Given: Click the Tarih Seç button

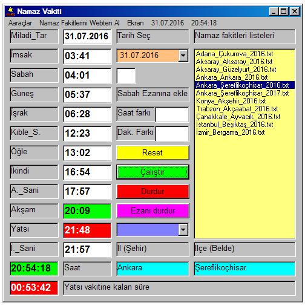Looking at the screenshot, I should [152, 36].
